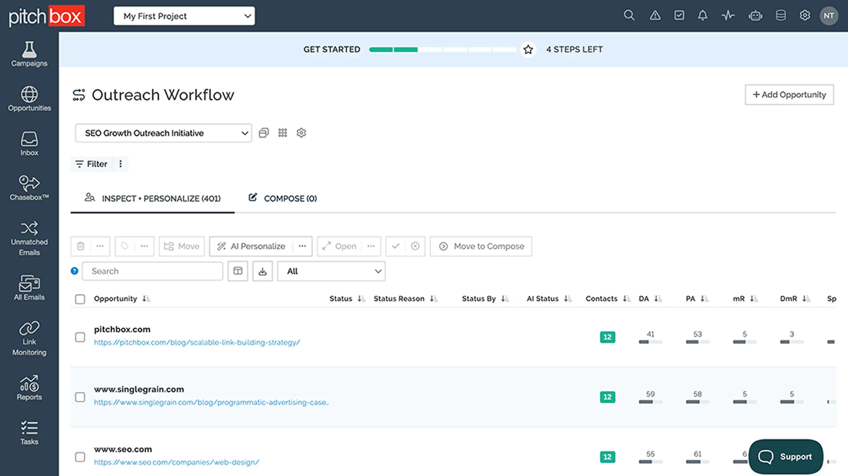Click the Add Opportunity button
848x476 pixels.
tap(789, 95)
